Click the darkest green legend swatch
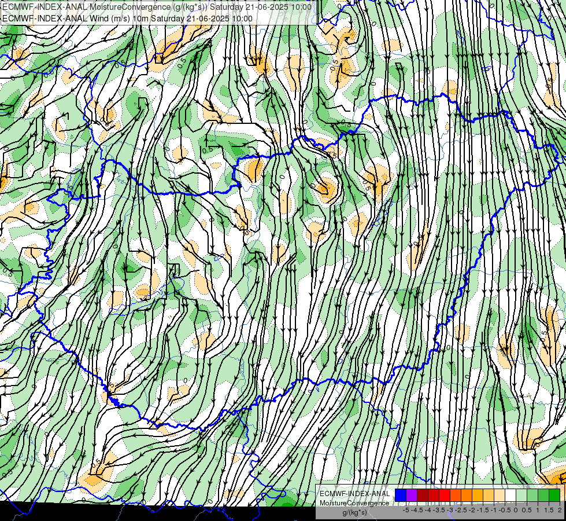This screenshot has height=521, width=566. 554,495
